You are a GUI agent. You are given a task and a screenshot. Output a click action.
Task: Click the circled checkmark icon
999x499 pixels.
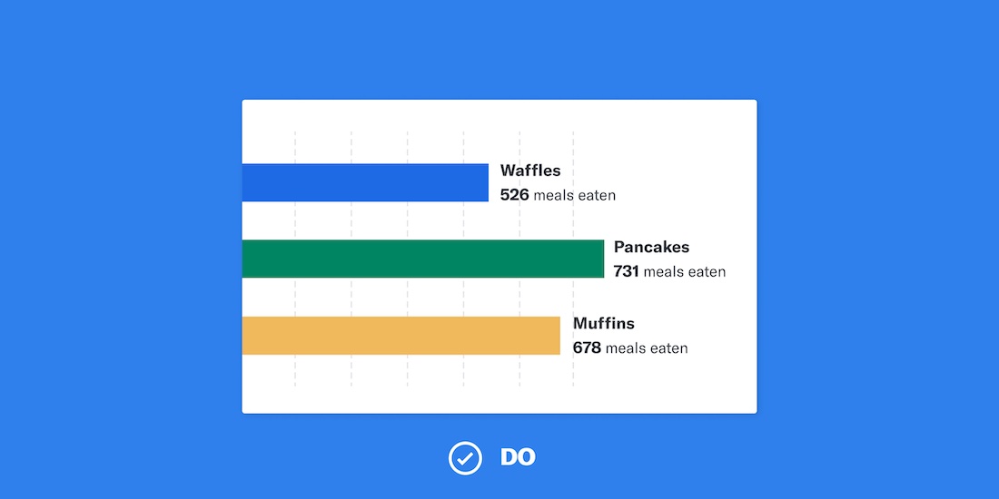pos(465,458)
